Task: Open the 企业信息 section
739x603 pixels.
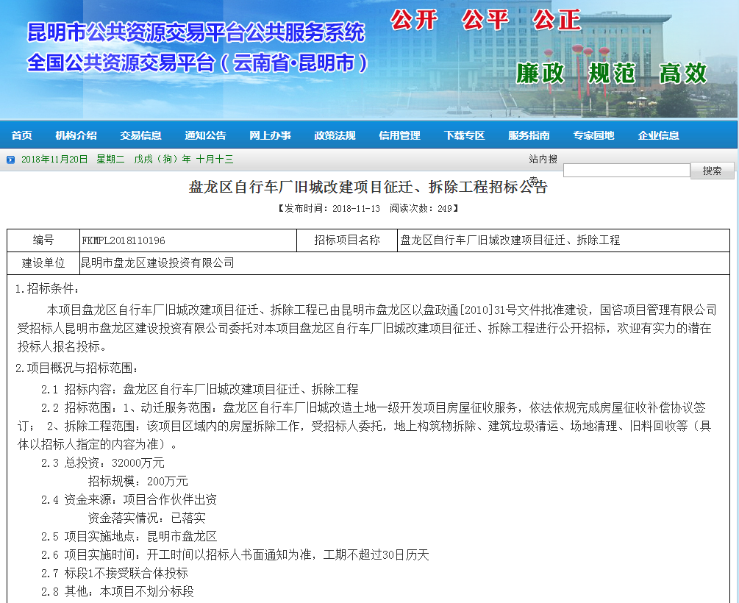Action: point(658,135)
